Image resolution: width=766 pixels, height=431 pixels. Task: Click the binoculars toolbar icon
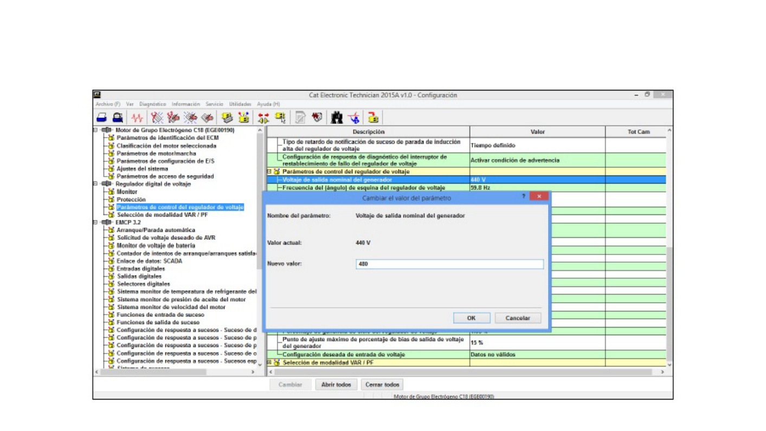pos(337,117)
